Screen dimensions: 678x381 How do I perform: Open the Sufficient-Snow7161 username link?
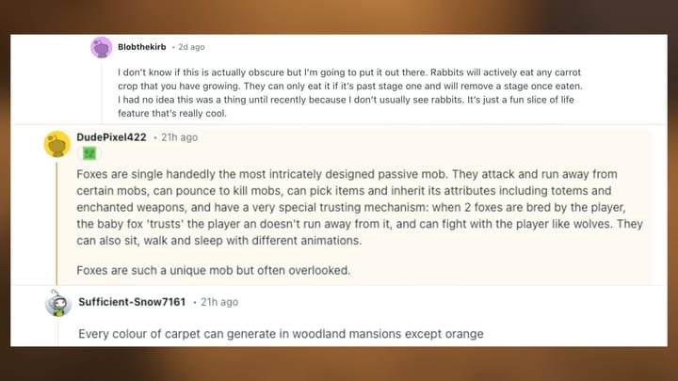click(132, 303)
